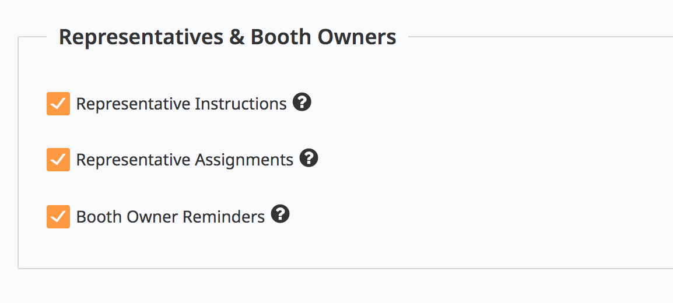Image resolution: width=673 pixels, height=303 pixels.
Task: Click the Booth Owner Reminders label text
Action: (170, 217)
